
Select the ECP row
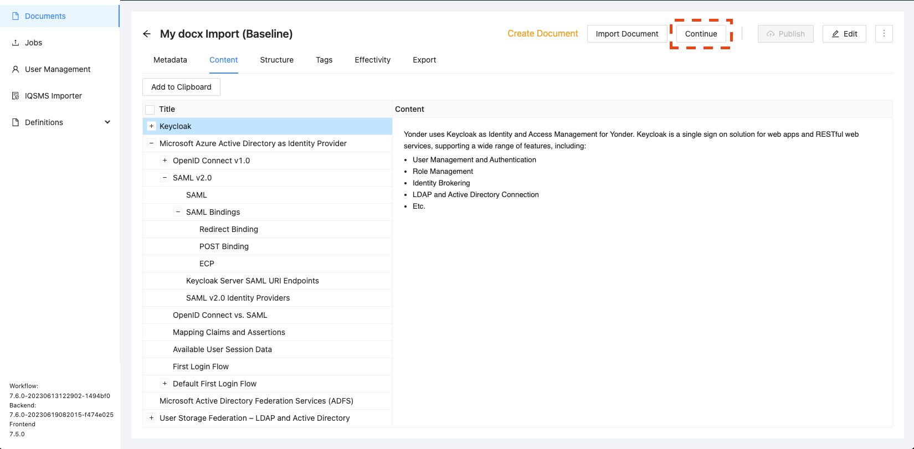[268, 264]
